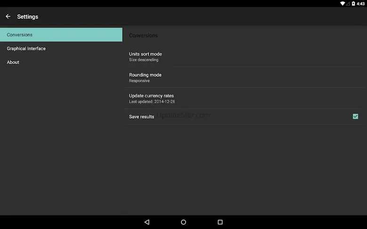Open recent apps square icon
Image resolution: width=367 pixels, height=229 pixels.
click(x=220, y=222)
